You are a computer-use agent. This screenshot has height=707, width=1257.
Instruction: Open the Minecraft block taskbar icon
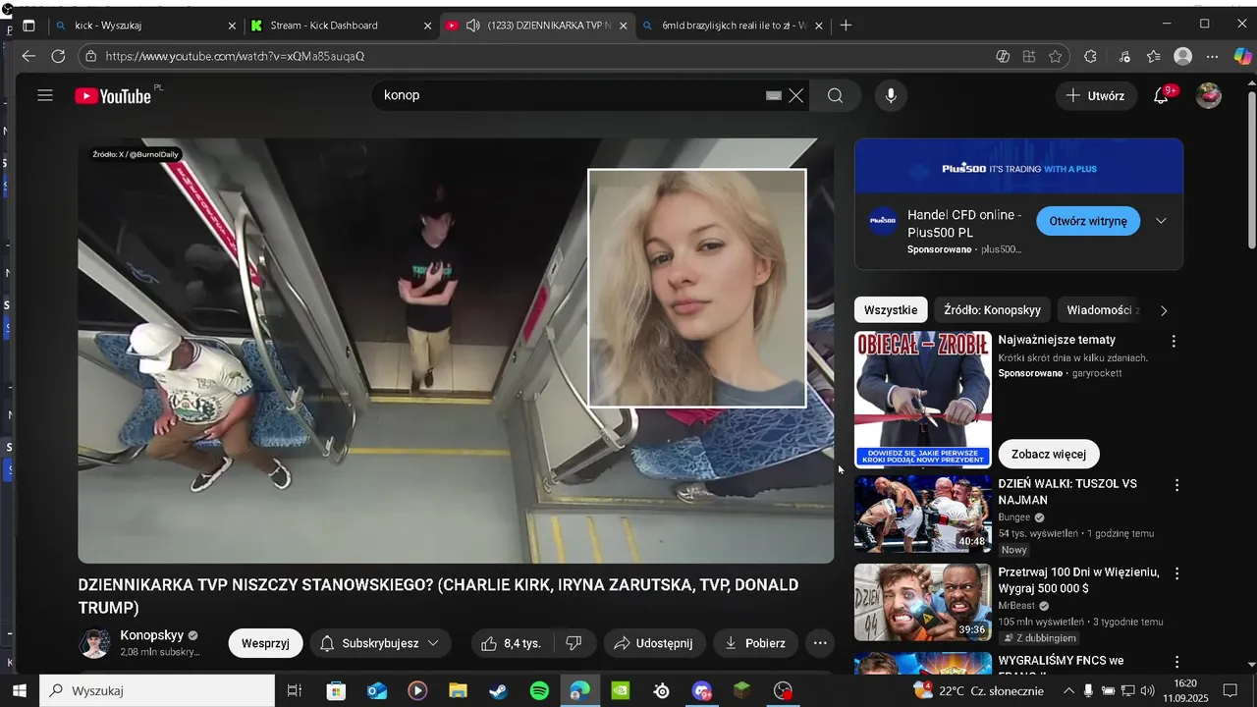click(742, 691)
